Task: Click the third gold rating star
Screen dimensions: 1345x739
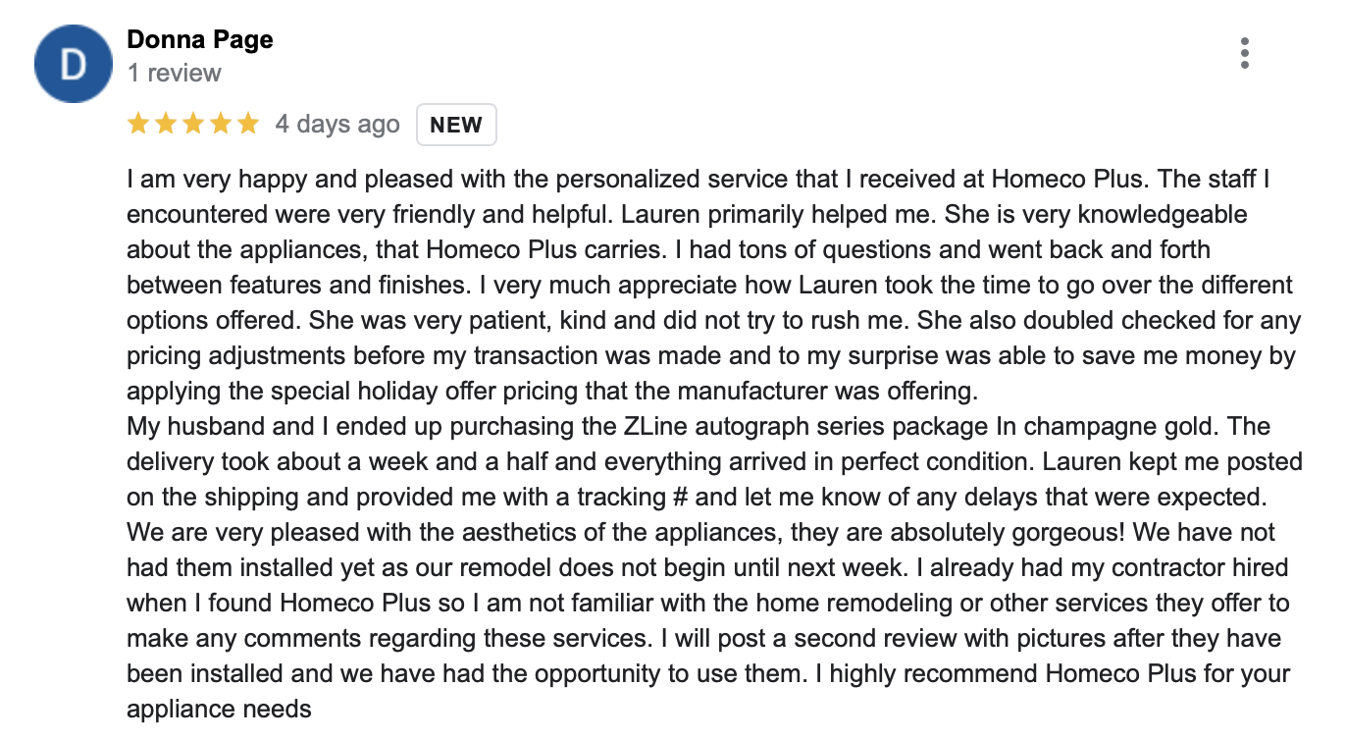Action: pyautogui.click(x=193, y=124)
